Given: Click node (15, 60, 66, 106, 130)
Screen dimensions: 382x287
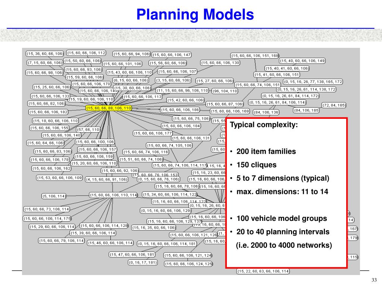Looking at the screenshot, I should (x=220, y=63).
